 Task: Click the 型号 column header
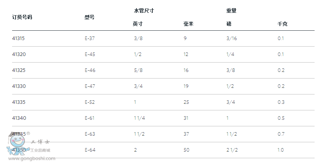click(x=89, y=17)
